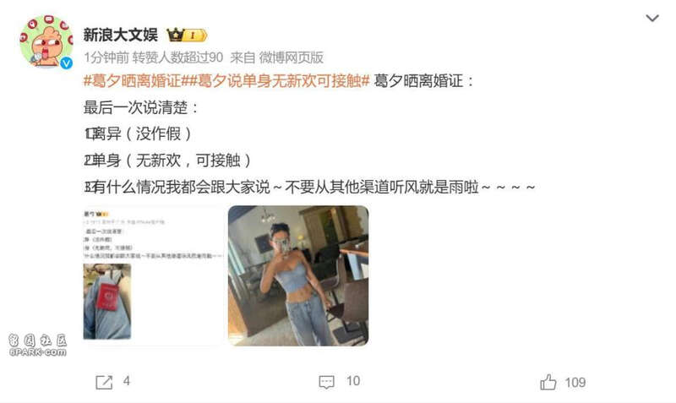Image resolution: width=676 pixels, height=403 pixels.
Task: Open the 新浪大文娱 profile avatar
Action: [x=46, y=41]
